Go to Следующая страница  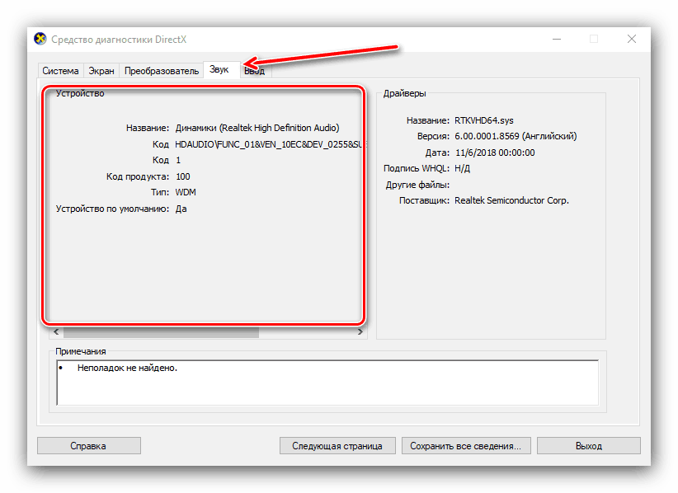click(337, 446)
